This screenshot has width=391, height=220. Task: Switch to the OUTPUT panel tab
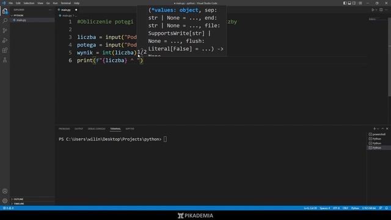tap(79, 129)
